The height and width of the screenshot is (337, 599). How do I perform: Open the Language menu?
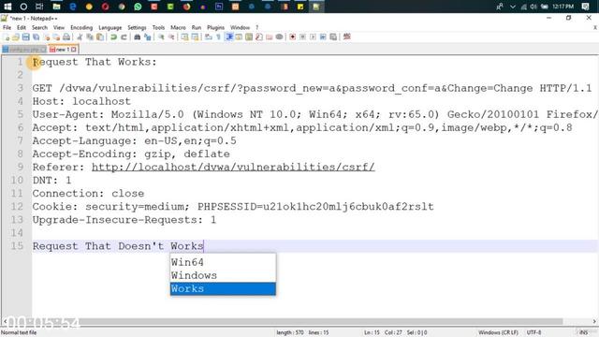click(110, 27)
